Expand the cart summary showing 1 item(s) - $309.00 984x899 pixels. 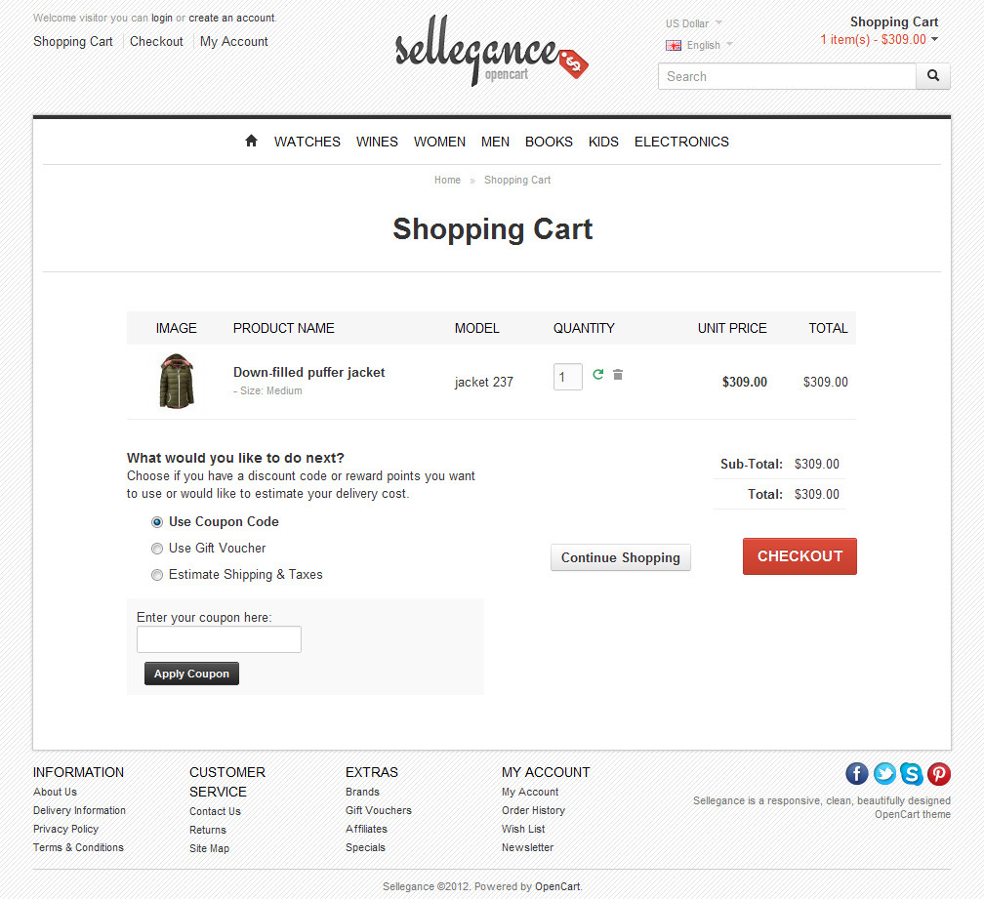pos(879,40)
